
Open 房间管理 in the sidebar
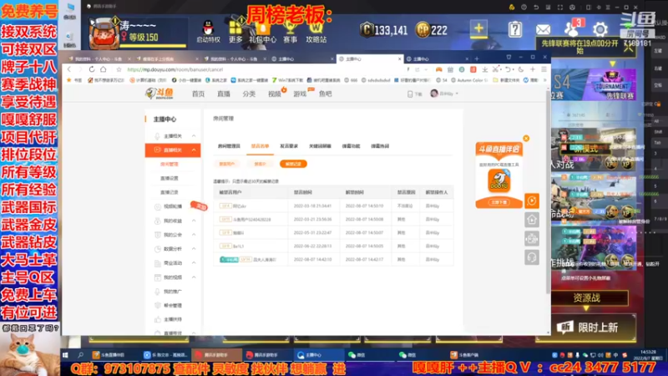(170, 164)
